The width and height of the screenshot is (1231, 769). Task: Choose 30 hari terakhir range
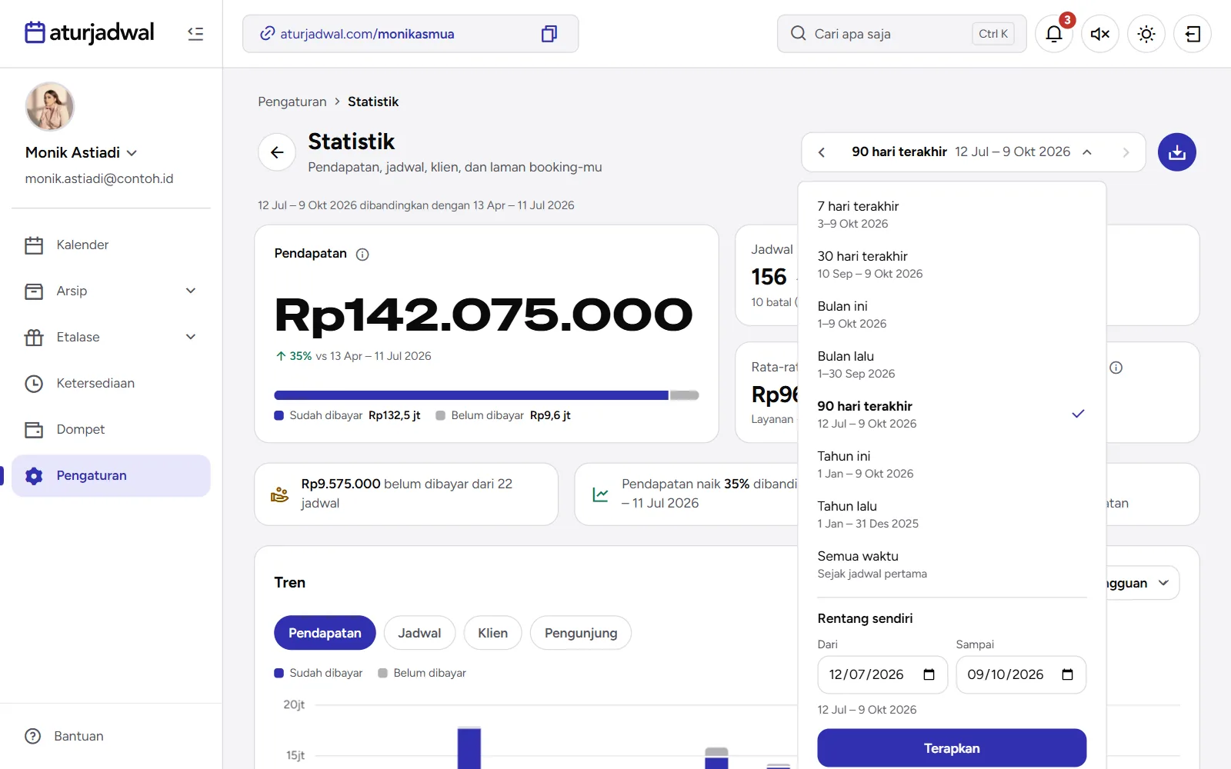pyautogui.click(x=952, y=265)
